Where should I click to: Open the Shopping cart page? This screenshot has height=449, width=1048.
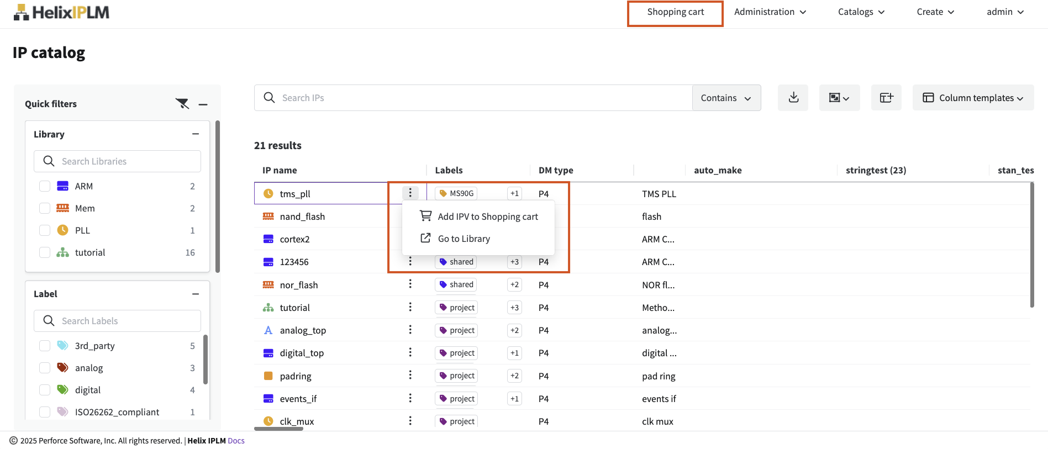[x=675, y=12]
